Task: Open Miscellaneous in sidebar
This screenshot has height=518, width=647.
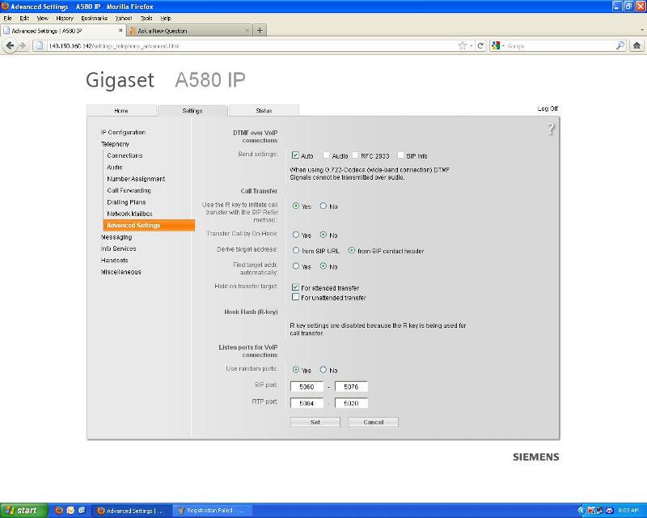Action: point(121,271)
